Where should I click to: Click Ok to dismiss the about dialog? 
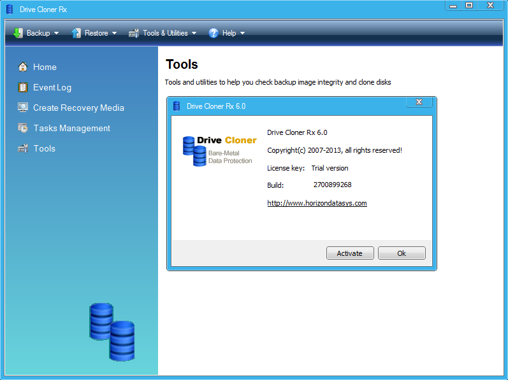point(401,253)
